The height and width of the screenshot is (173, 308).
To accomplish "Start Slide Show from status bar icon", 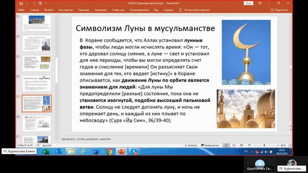I will pyautogui.click(x=249, y=145).
